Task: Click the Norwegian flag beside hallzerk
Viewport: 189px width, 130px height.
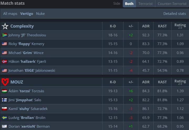Action: pos(4,62)
